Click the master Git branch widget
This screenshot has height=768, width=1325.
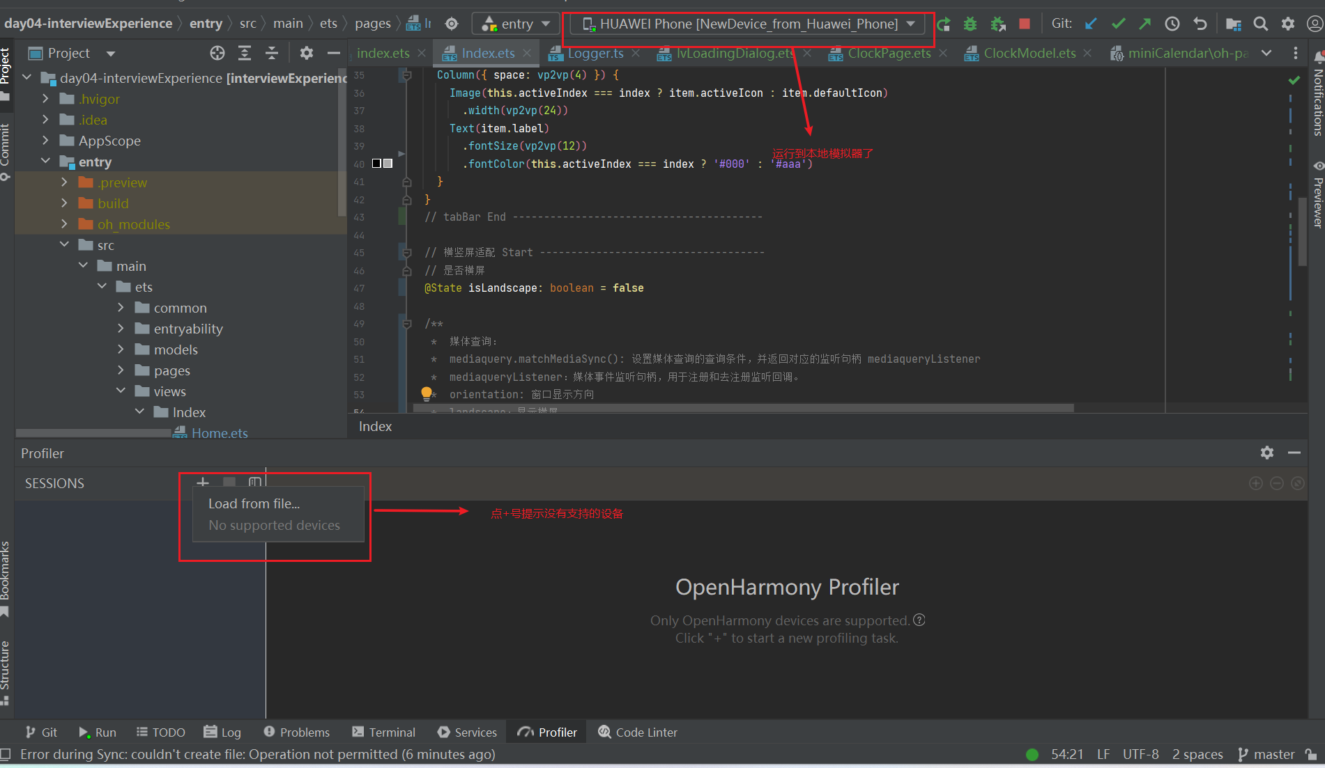(1266, 754)
